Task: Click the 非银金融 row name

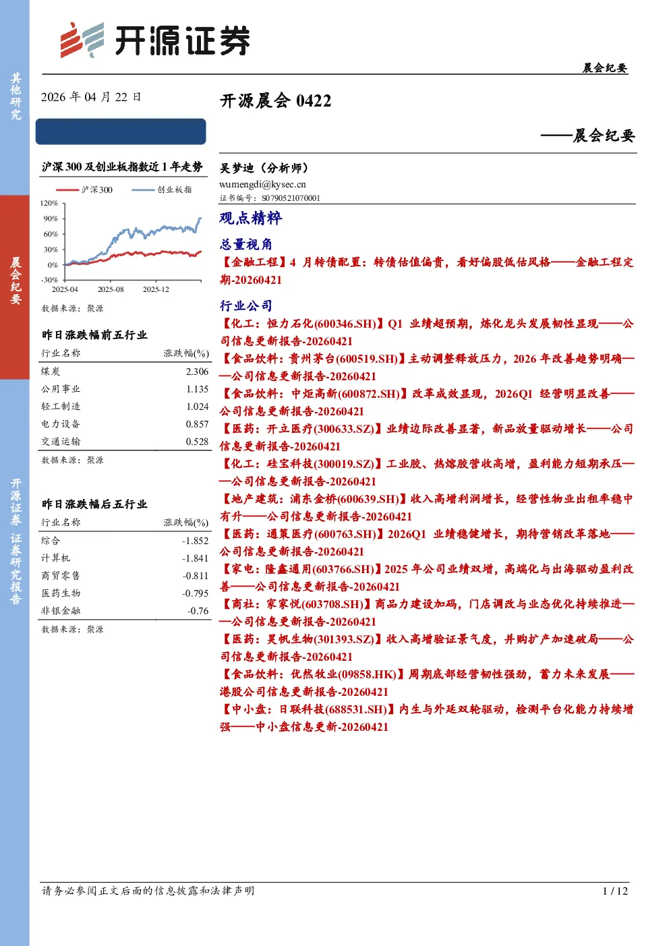Action: pyautogui.click(x=61, y=611)
